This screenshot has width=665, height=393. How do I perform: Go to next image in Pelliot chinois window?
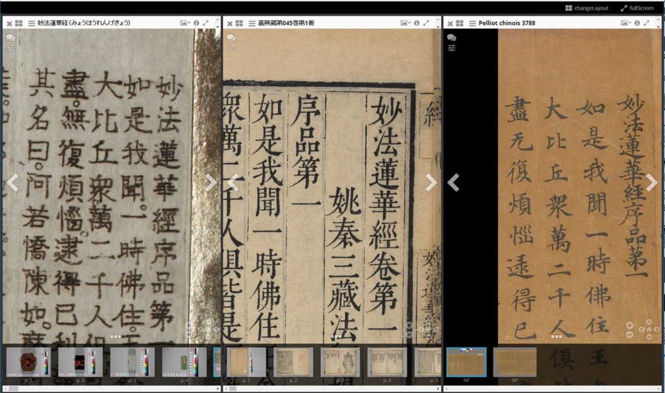coord(651,183)
